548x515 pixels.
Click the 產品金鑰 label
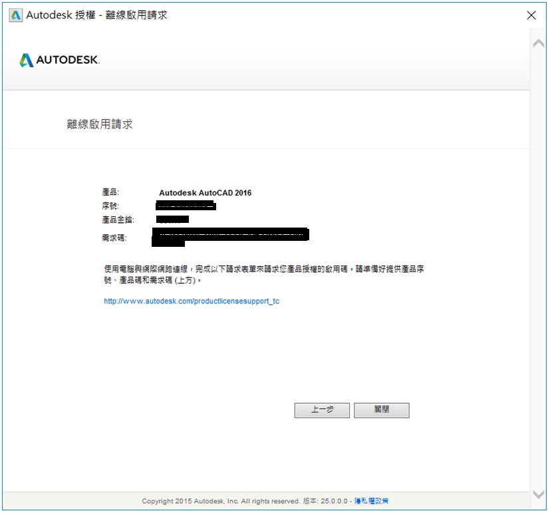click(x=118, y=220)
